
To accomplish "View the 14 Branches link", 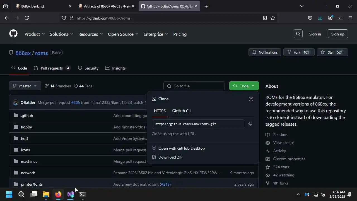I will pyautogui.click(x=58, y=86).
